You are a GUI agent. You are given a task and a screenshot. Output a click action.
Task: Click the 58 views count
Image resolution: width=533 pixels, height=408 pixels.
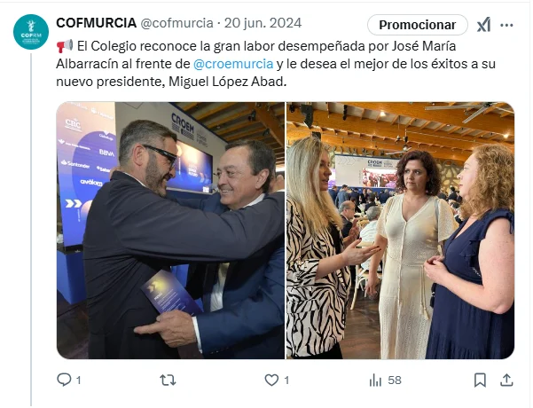[395, 381]
